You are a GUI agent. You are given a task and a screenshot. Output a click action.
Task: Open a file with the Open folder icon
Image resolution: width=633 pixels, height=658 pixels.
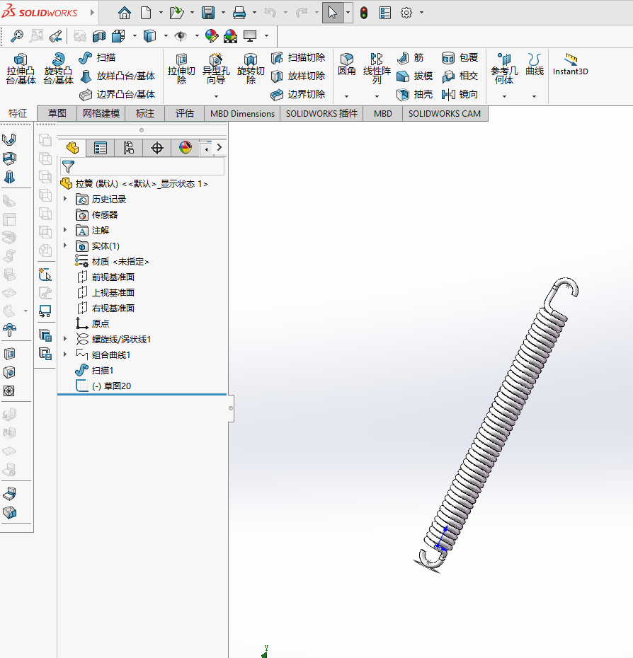point(177,13)
